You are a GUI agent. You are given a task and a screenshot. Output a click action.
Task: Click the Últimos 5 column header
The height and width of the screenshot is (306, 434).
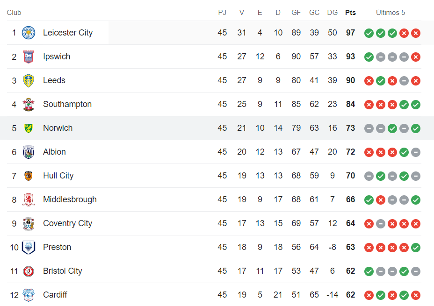point(392,13)
